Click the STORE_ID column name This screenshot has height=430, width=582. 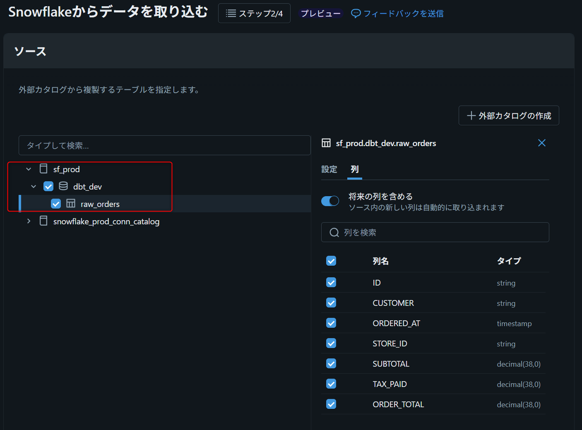pos(390,344)
